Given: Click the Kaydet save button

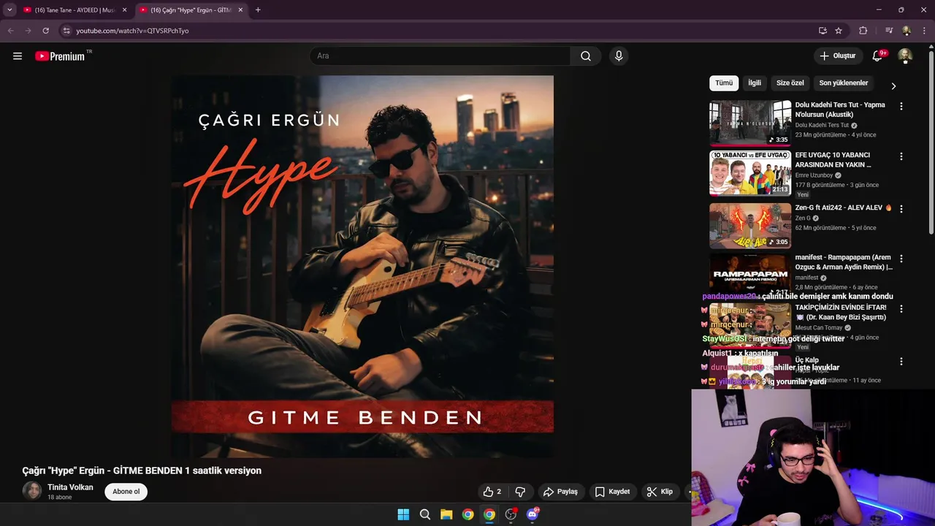Looking at the screenshot, I should click(x=612, y=492).
